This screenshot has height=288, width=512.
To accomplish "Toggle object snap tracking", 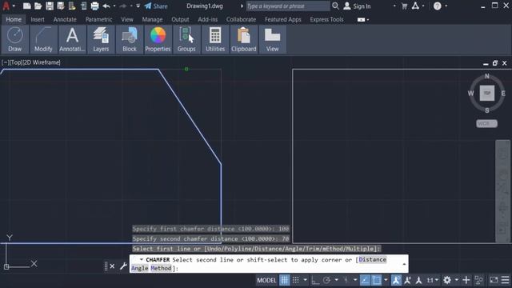I will tap(365, 280).
